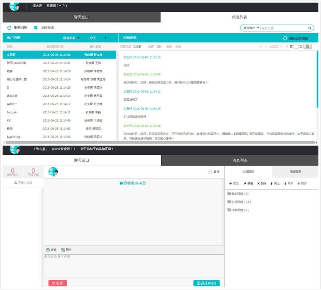
Task: Click the transfer (转接) icon
Action: [x=210, y=172]
